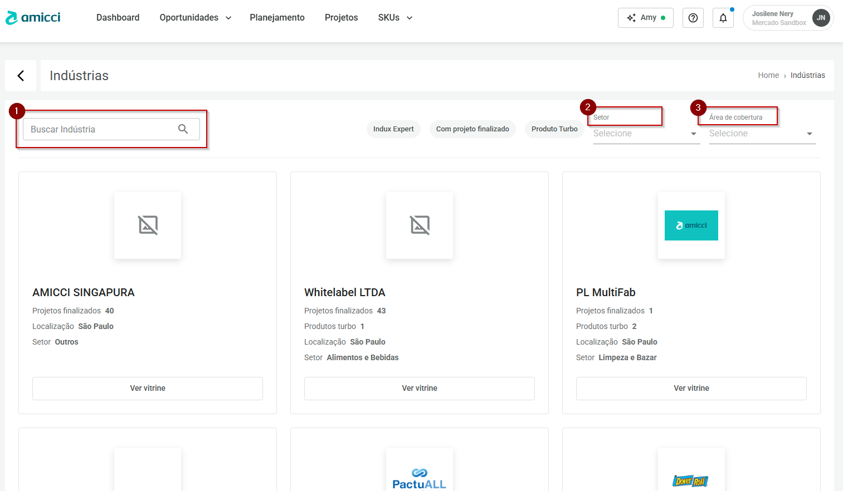843x491 pixels.
Task: Click the Buscar Indústria search field
Action: [x=100, y=129]
